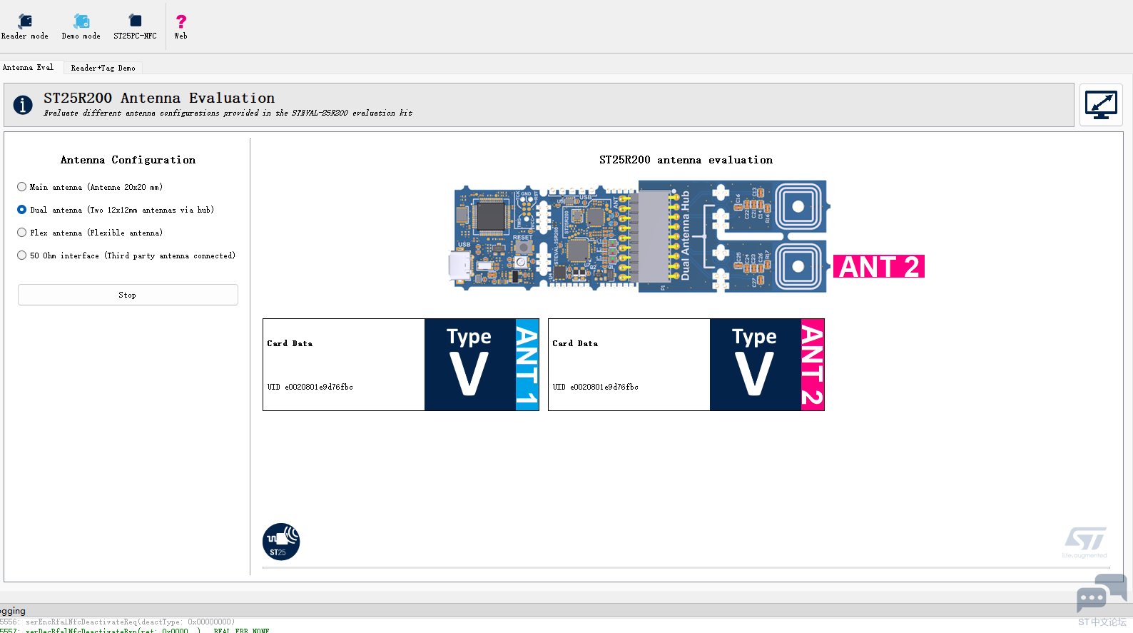Switch to Demo mode in the toolbar

[x=81, y=26]
